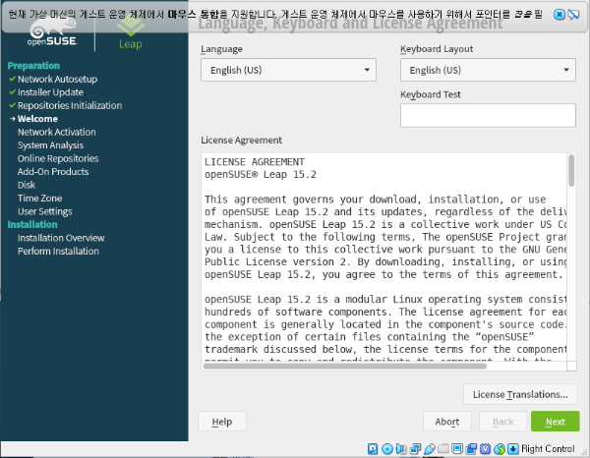
Task: Click the display monitor status icon
Action: coord(457,448)
